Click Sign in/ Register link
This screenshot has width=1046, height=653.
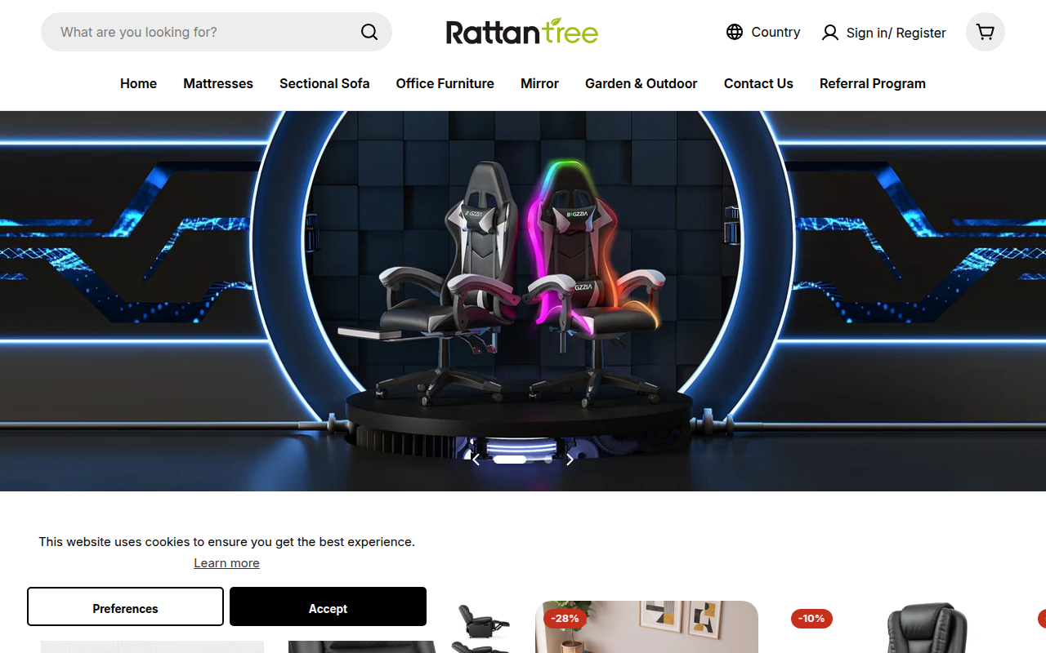tap(896, 33)
